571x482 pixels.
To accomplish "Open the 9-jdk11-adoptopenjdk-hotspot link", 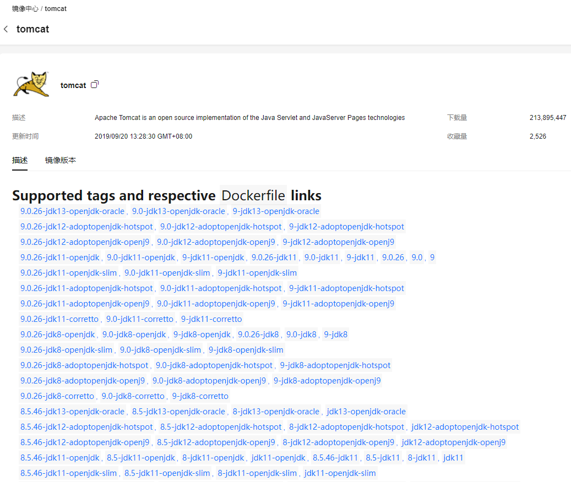I will pyautogui.click(x=347, y=288).
